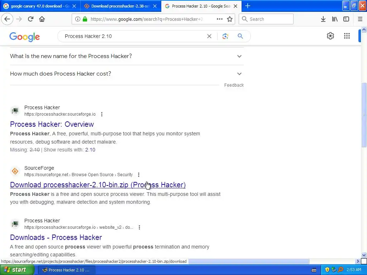
Task: Open the browser home page
Action: coord(42,19)
